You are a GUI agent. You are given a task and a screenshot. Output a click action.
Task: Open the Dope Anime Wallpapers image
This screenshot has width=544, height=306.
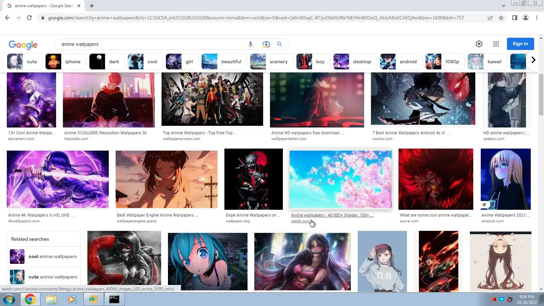tap(254, 179)
